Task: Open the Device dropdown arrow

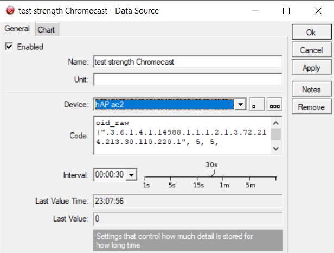Action: point(241,104)
